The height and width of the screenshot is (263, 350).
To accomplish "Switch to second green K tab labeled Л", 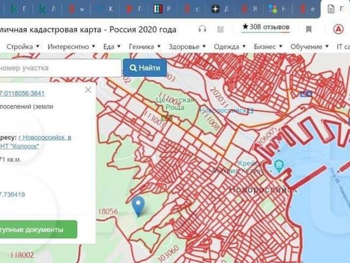I will click(48, 9).
